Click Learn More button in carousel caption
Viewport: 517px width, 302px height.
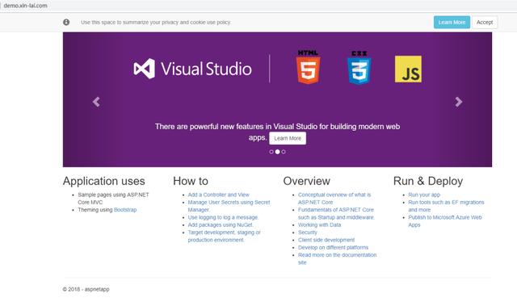288,138
